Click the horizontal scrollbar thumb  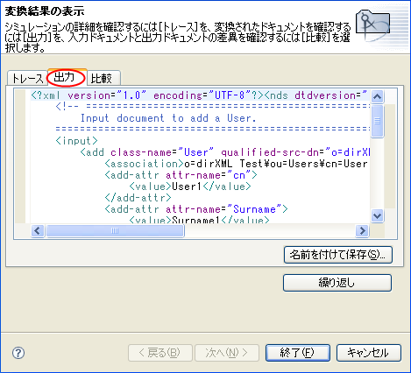(x=115, y=231)
